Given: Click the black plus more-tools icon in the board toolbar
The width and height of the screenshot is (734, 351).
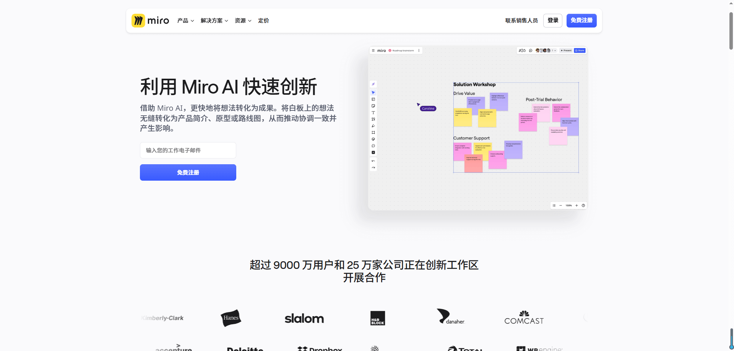Looking at the screenshot, I should tap(373, 152).
